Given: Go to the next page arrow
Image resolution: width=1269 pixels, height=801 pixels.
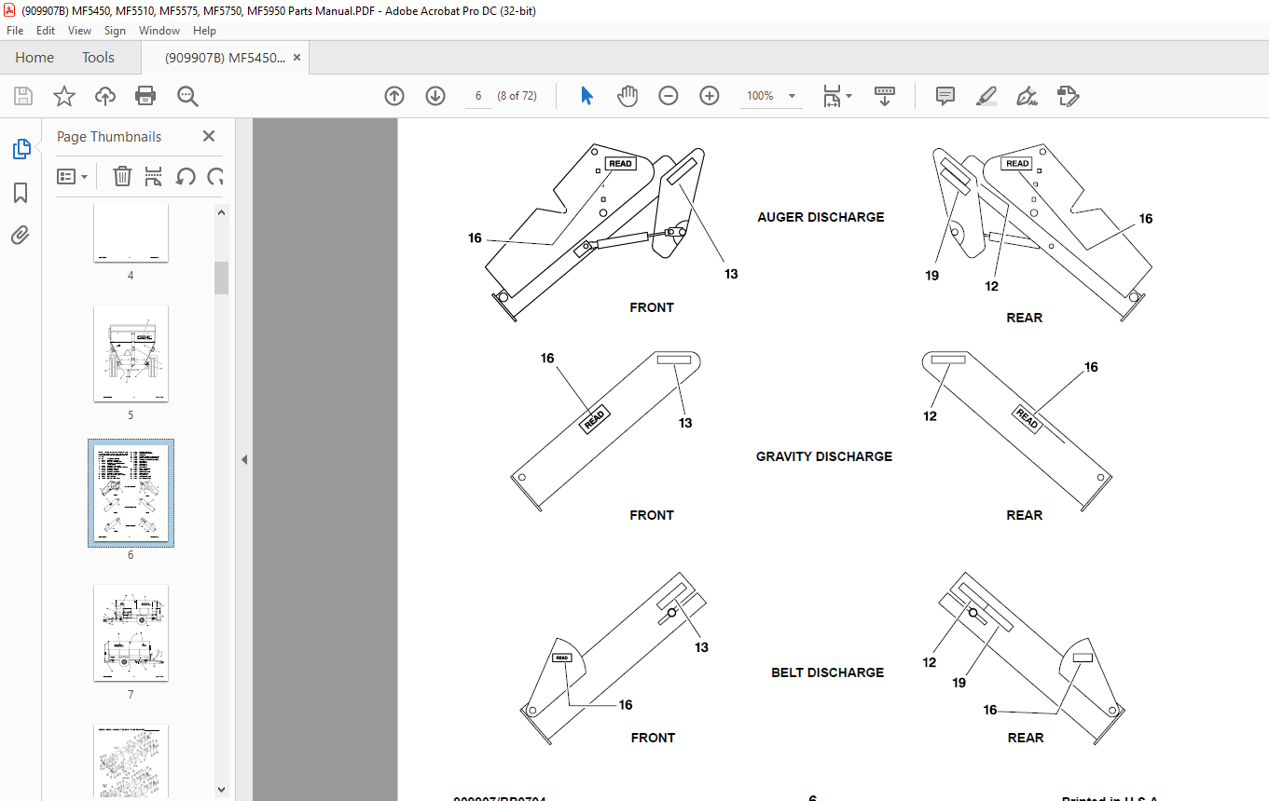Looking at the screenshot, I should point(435,96).
